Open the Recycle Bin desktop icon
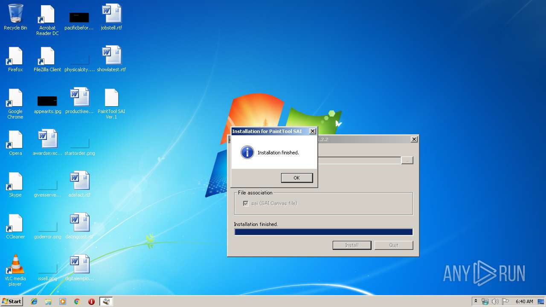Image resolution: width=546 pixels, height=307 pixels. pyautogui.click(x=15, y=17)
